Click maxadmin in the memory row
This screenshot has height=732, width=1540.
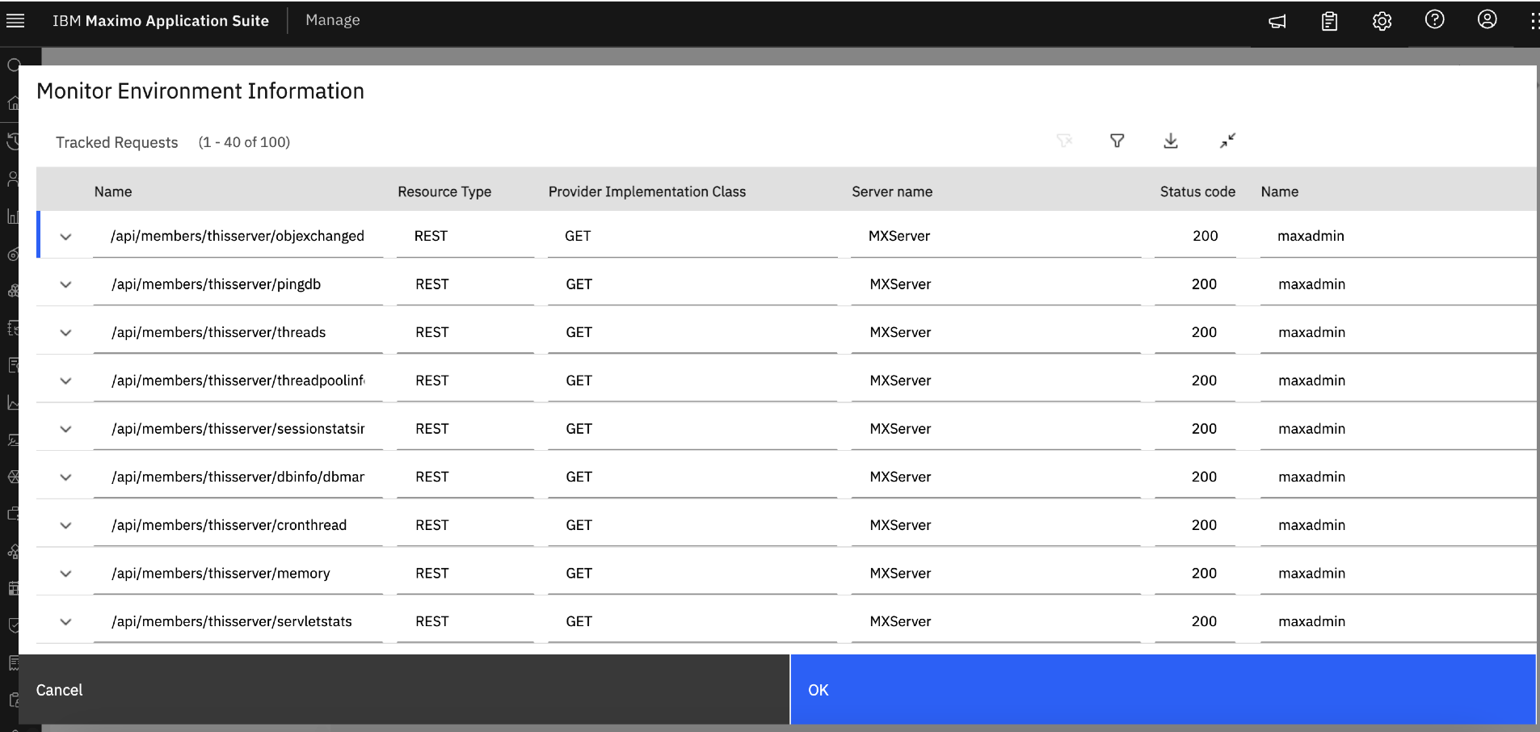point(1312,573)
